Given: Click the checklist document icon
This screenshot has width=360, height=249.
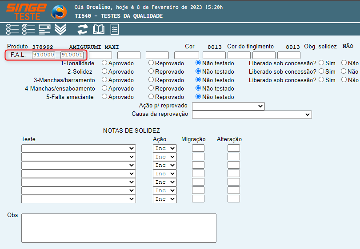Looking at the screenshot, I should point(114,30).
